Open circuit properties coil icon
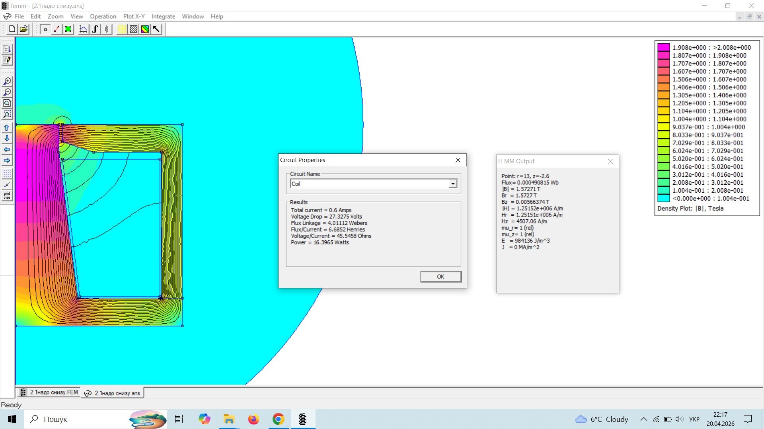The height and width of the screenshot is (429, 764). [106, 29]
